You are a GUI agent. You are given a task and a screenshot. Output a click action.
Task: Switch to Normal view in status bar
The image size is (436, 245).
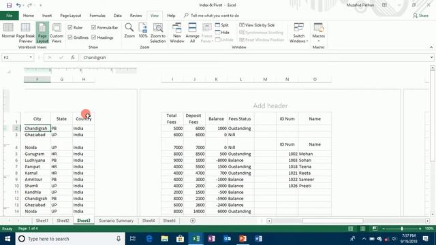pyautogui.click(x=351, y=229)
